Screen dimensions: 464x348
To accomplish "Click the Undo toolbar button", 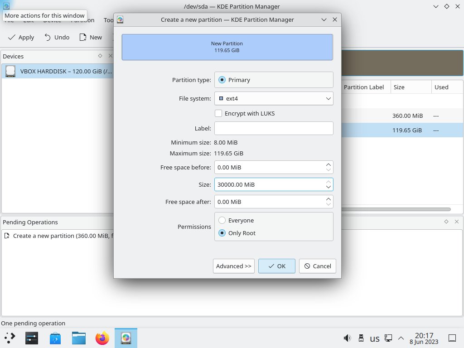I will click(57, 37).
